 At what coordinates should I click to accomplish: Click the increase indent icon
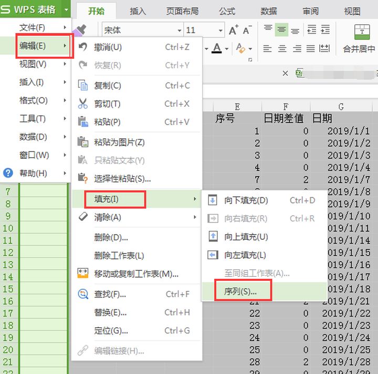click(x=325, y=29)
